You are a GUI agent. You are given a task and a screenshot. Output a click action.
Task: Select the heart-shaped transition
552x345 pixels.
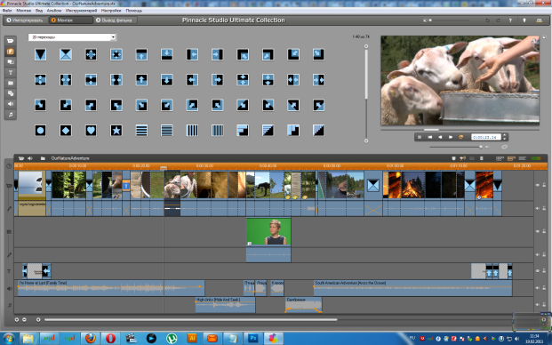pyautogui.click(x=91, y=131)
